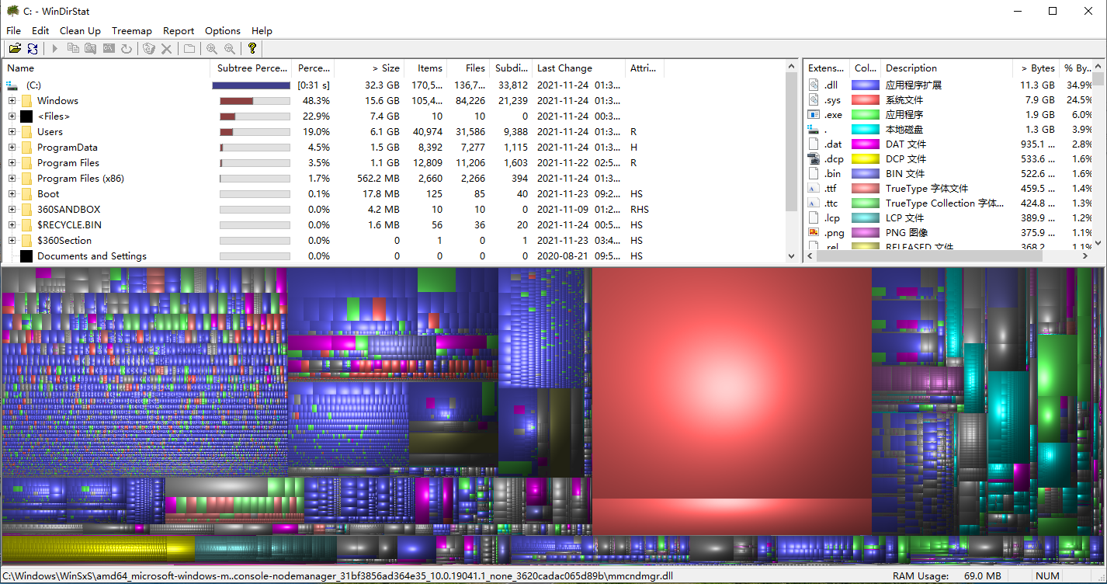This screenshot has height=584, width=1107.
Task: Expand the Boot folder node
Action: point(12,193)
